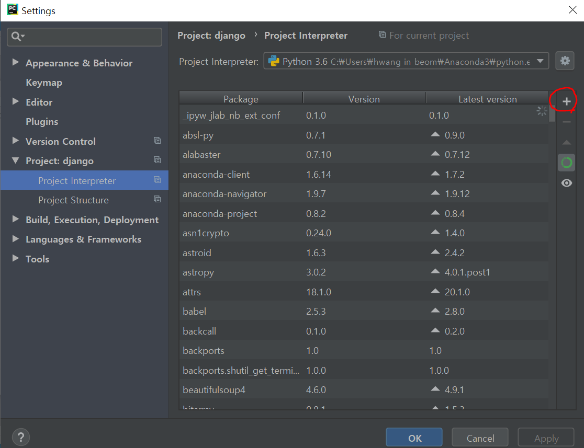Click the search magnifier icon
Screen dimensions: 584x448
16,37
